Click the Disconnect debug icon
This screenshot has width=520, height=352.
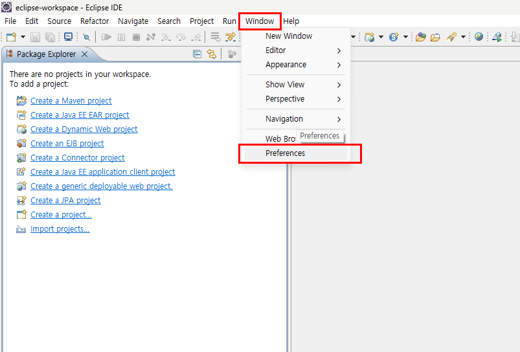(x=151, y=37)
